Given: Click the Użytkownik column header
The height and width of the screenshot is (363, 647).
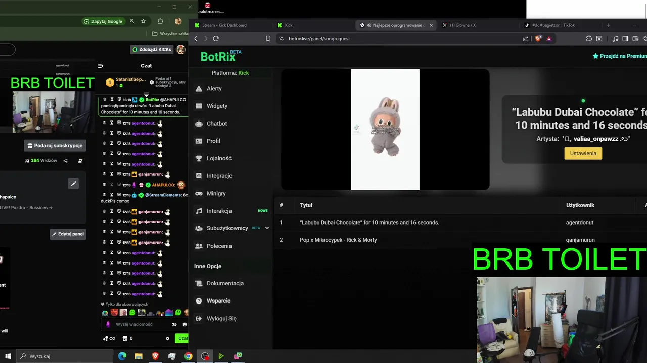Looking at the screenshot, I should click(x=580, y=205).
